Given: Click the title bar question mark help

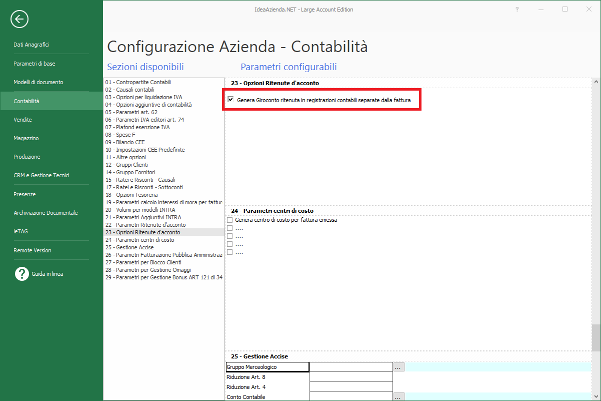Looking at the screenshot, I should click(x=517, y=9).
